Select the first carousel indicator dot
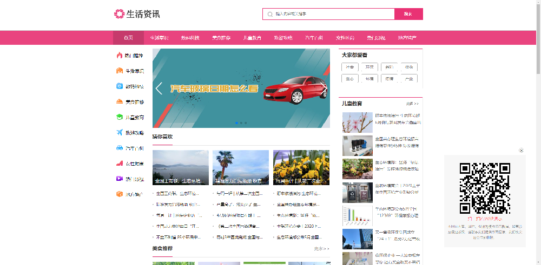This screenshot has height=265, width=541. (x=237, y=123)
